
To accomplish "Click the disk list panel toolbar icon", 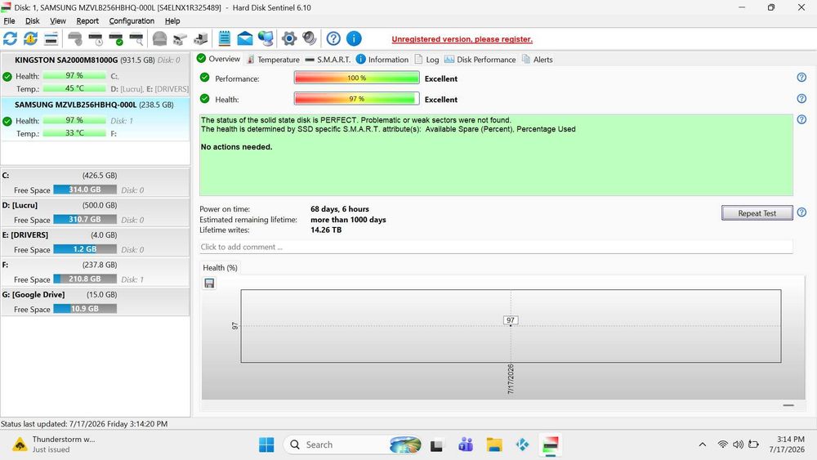I will (51, 38).
